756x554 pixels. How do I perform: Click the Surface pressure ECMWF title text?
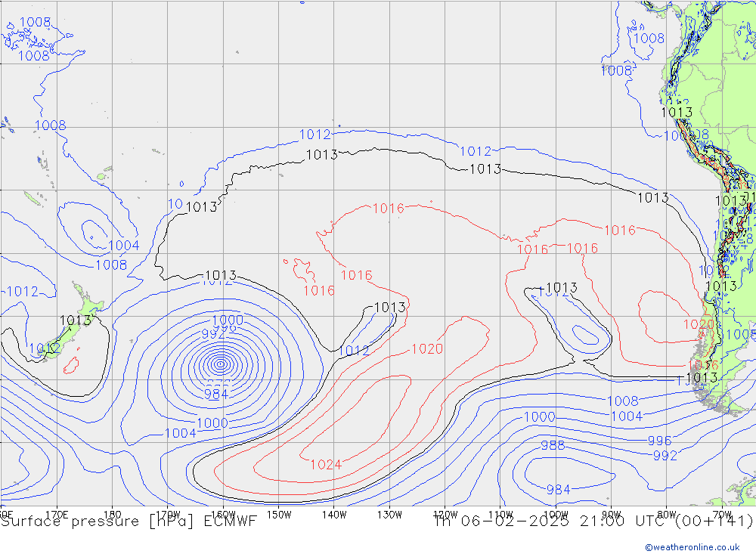[129, 521]
